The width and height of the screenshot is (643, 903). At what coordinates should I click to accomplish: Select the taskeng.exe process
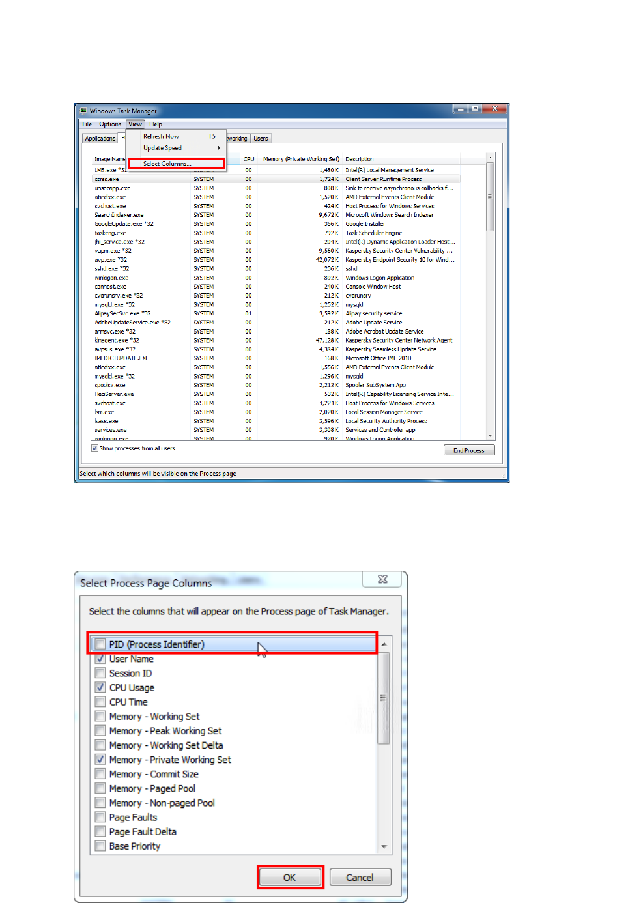point(277,233)
